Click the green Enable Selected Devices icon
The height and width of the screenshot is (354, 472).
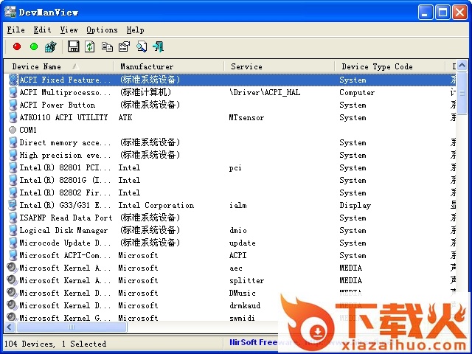tap(34, 46)
